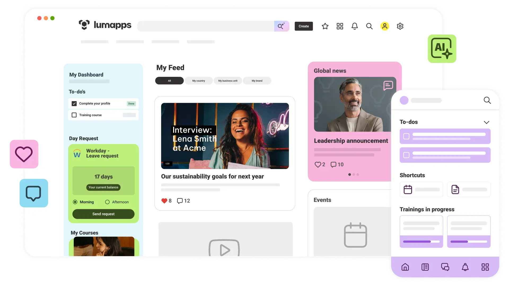Tap apps grid icon in mobile bottom bar
The height and width of the screenshot is (286, 509).
pos(485,267)
